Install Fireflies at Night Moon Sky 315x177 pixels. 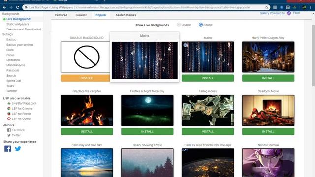pos(147,132)
